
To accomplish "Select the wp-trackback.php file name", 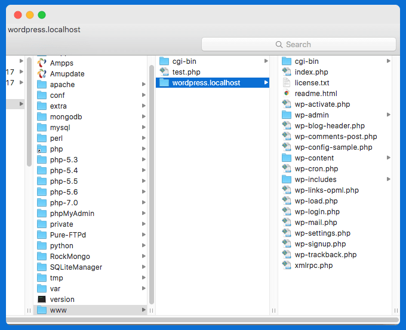I will [x=326, y=255].
